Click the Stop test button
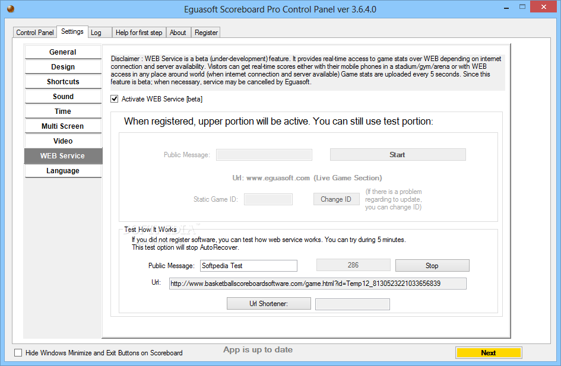Image resolution: width=561 pixels, height=366 pixels. (432, 266)
